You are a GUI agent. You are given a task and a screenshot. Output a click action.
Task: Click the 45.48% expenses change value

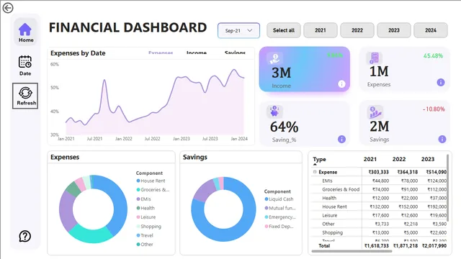click(x=433, y=56)
